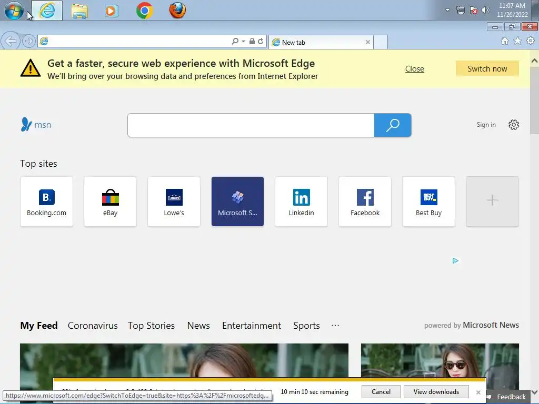Viewport: 539px width, 404px height.
Task: Click the Switch now button
Action: [x=487, y=69]
